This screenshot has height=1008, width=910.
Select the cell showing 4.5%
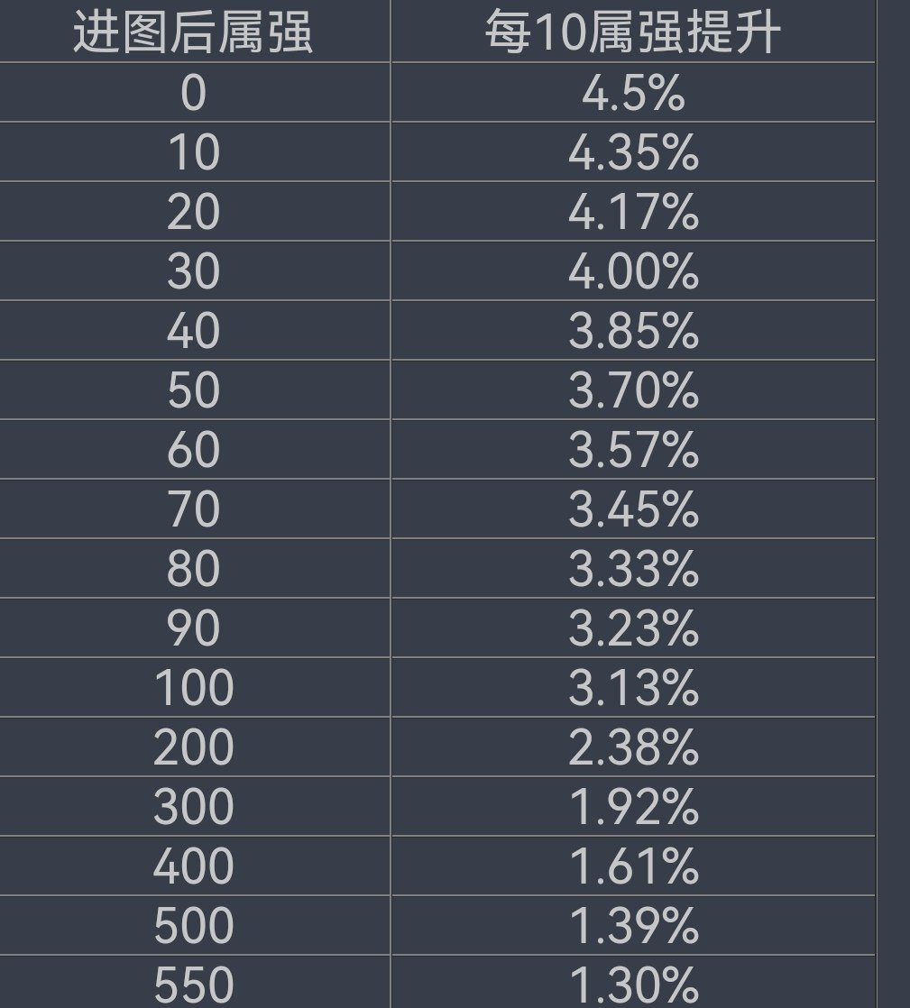coord(632,93)
